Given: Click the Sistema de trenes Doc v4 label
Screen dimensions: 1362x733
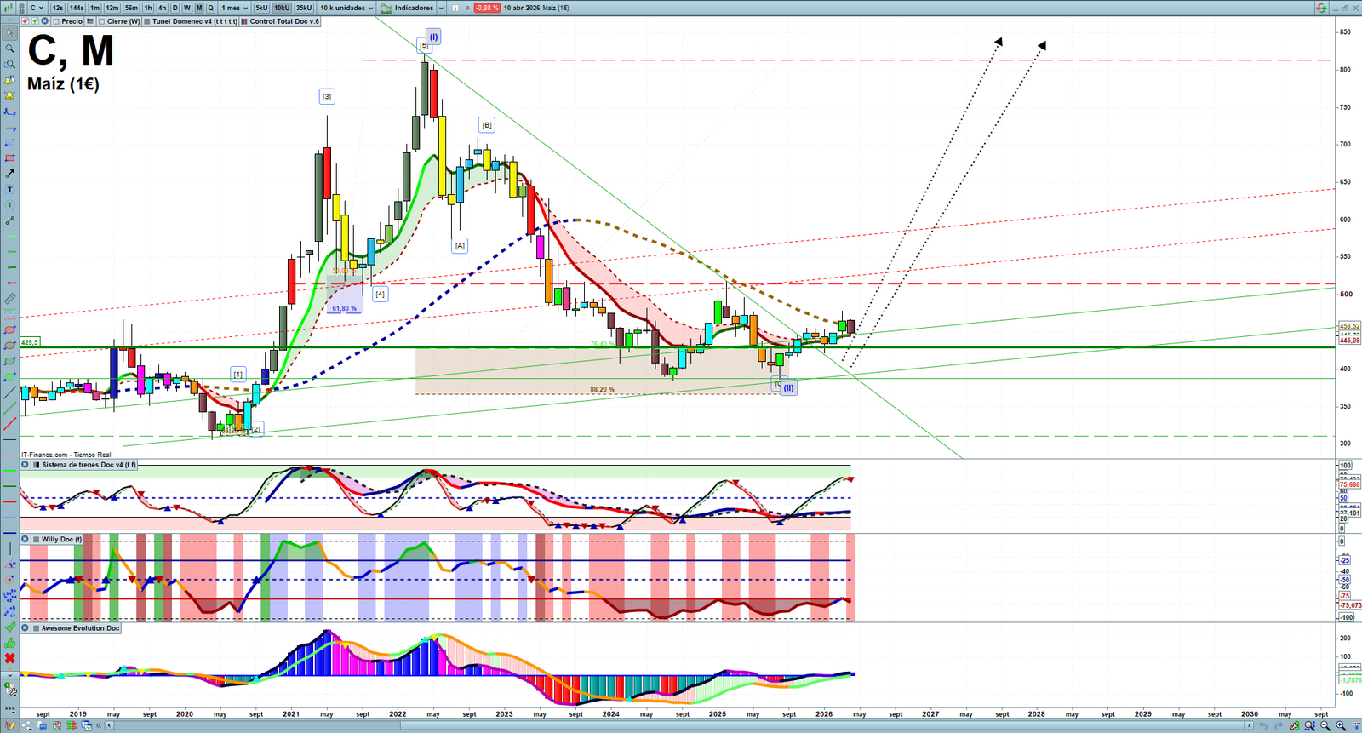Looking at the screenshot, I should pos(89,465).
